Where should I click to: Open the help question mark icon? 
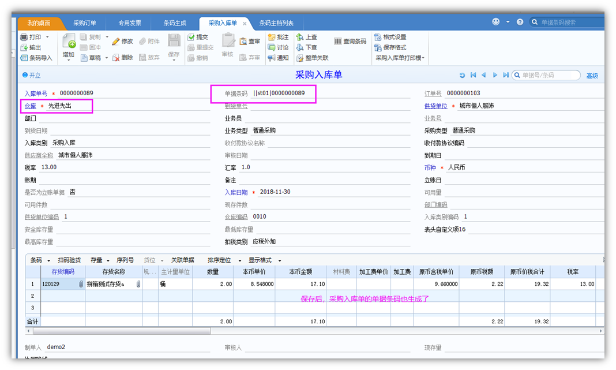click(x=520, y=23)
